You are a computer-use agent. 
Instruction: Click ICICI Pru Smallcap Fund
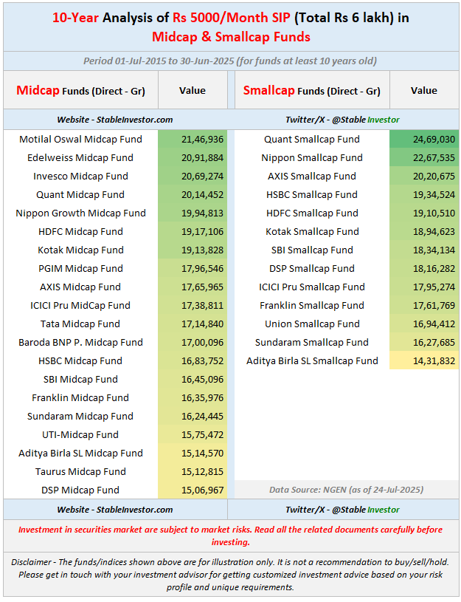click(312, 287)
